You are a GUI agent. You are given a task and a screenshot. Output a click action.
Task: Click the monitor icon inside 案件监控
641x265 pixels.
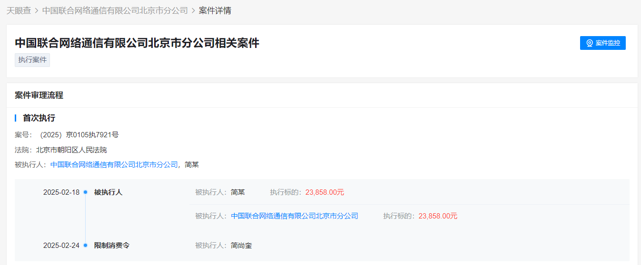(590, 43)
